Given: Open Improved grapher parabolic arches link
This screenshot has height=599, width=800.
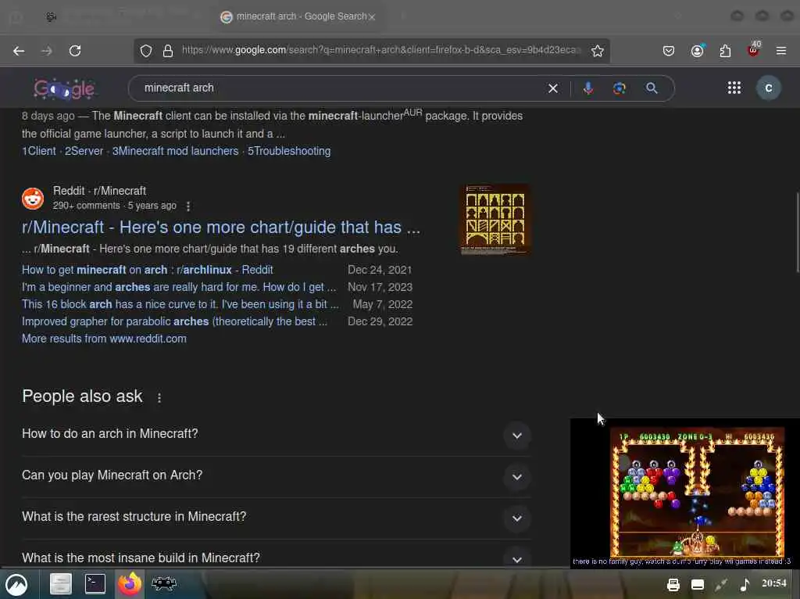Looking at the screenshot, I should tap(174, 321).
